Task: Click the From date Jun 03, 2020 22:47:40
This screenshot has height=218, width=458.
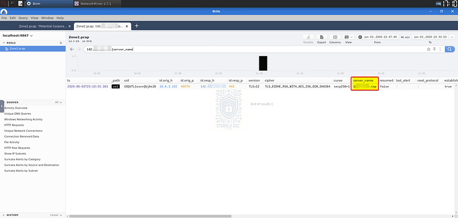Action: (380, 37)
